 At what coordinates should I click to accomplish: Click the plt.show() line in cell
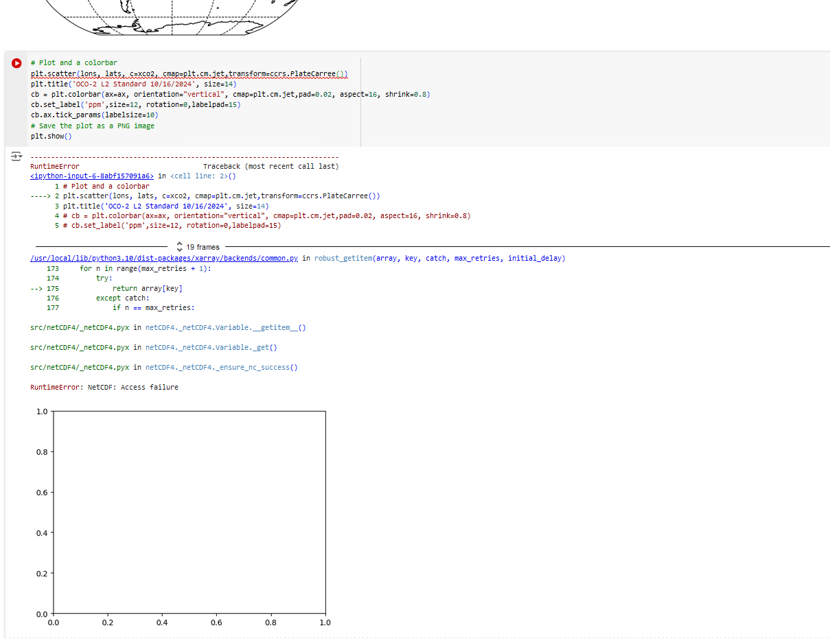[51, 137]
